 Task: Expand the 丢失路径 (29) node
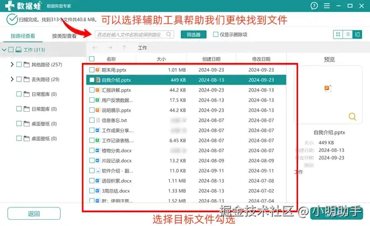12,79
